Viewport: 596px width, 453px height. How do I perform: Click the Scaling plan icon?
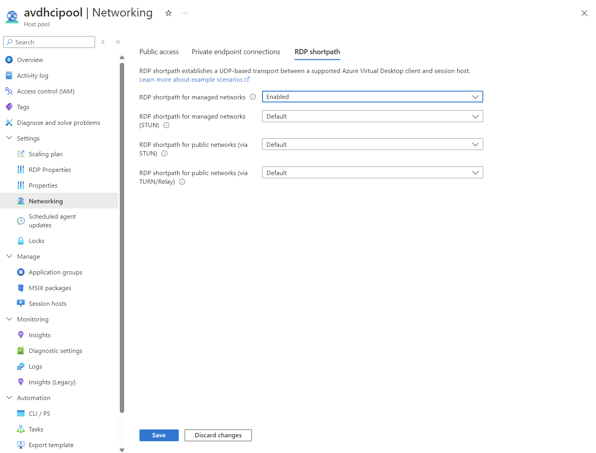coord(21,154)
